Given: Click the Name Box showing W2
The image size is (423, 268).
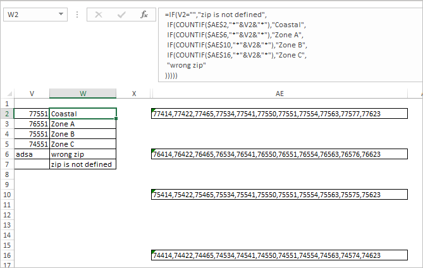Looking at the screenshot, I should (35, 15).
